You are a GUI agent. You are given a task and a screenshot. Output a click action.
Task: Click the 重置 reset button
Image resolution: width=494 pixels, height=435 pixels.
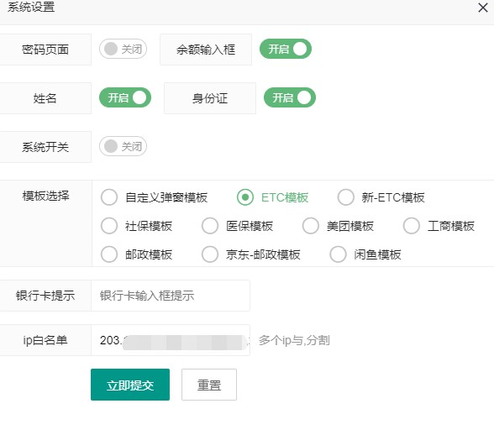(x=209, y=385)
